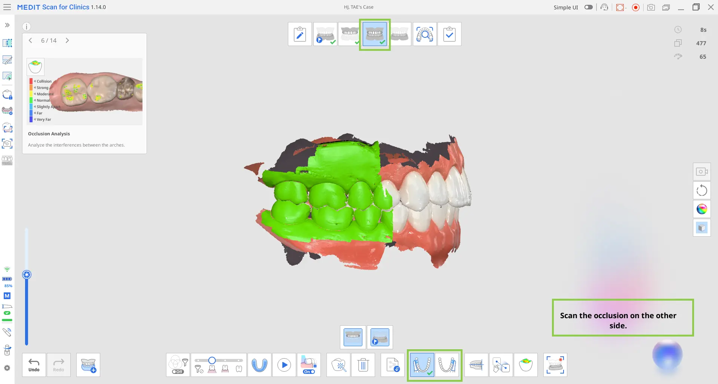Viewport: 718px width, 384px height.
Task: Click the 3D cube view button
Action: (x=702, y=228)
